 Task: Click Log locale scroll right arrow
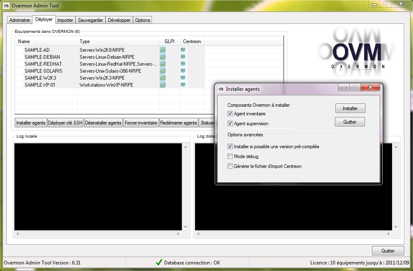point(179,234)
